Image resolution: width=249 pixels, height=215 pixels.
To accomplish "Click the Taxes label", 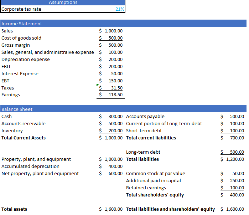I will click(x=7, y=88).
